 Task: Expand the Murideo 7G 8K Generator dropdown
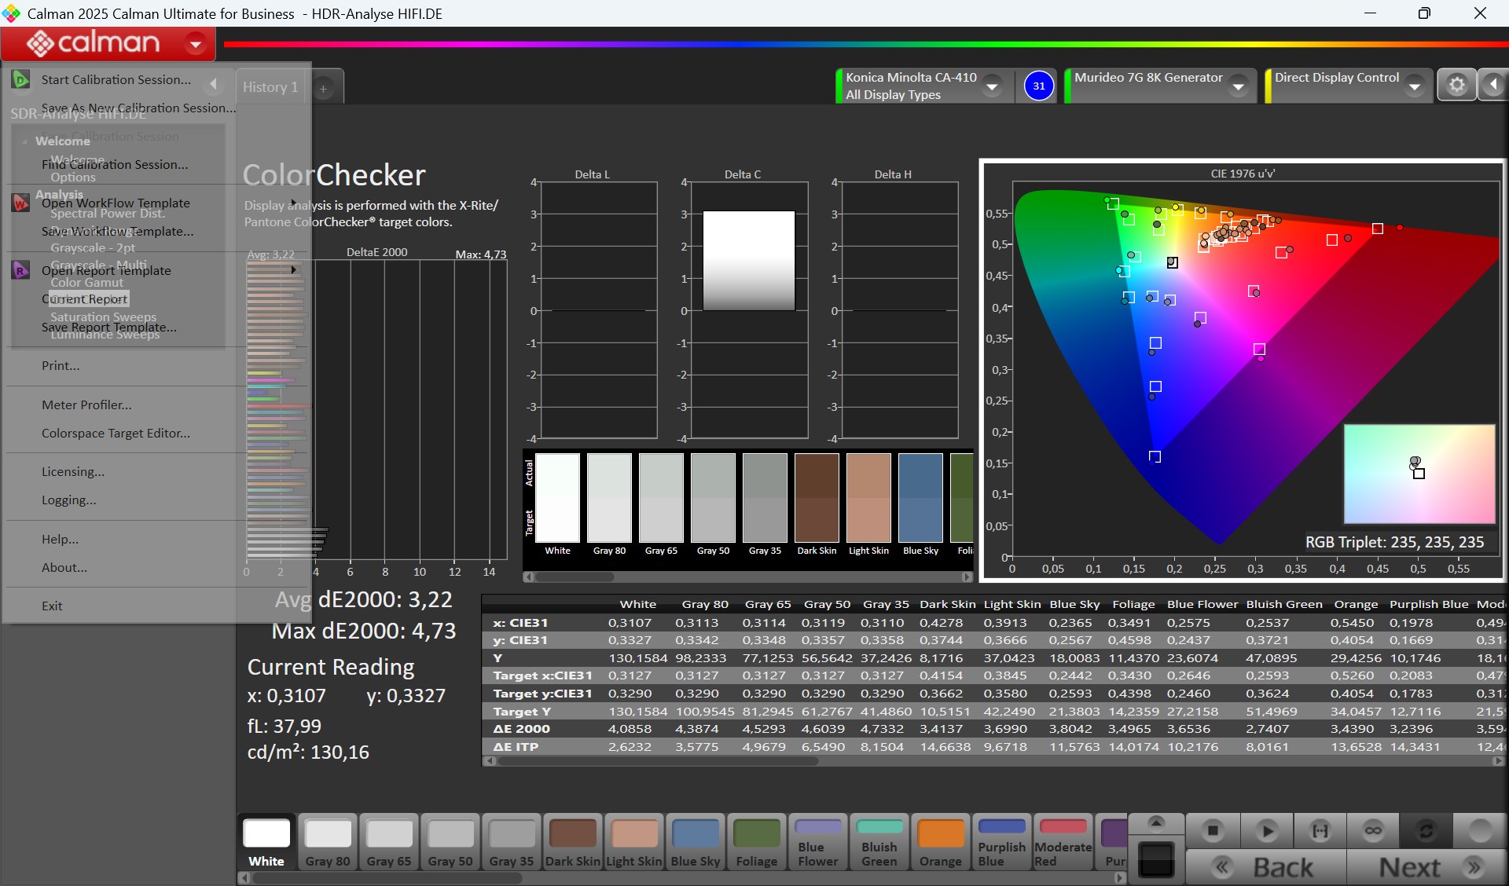click(x=1238, y=86)
